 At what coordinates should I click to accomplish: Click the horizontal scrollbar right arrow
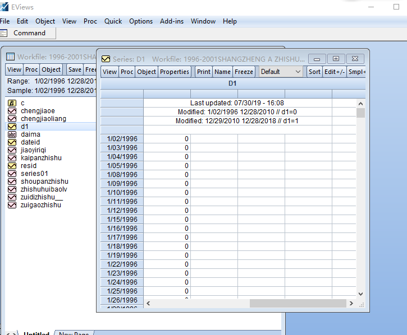pyautogui.click(x=351, y=303)
